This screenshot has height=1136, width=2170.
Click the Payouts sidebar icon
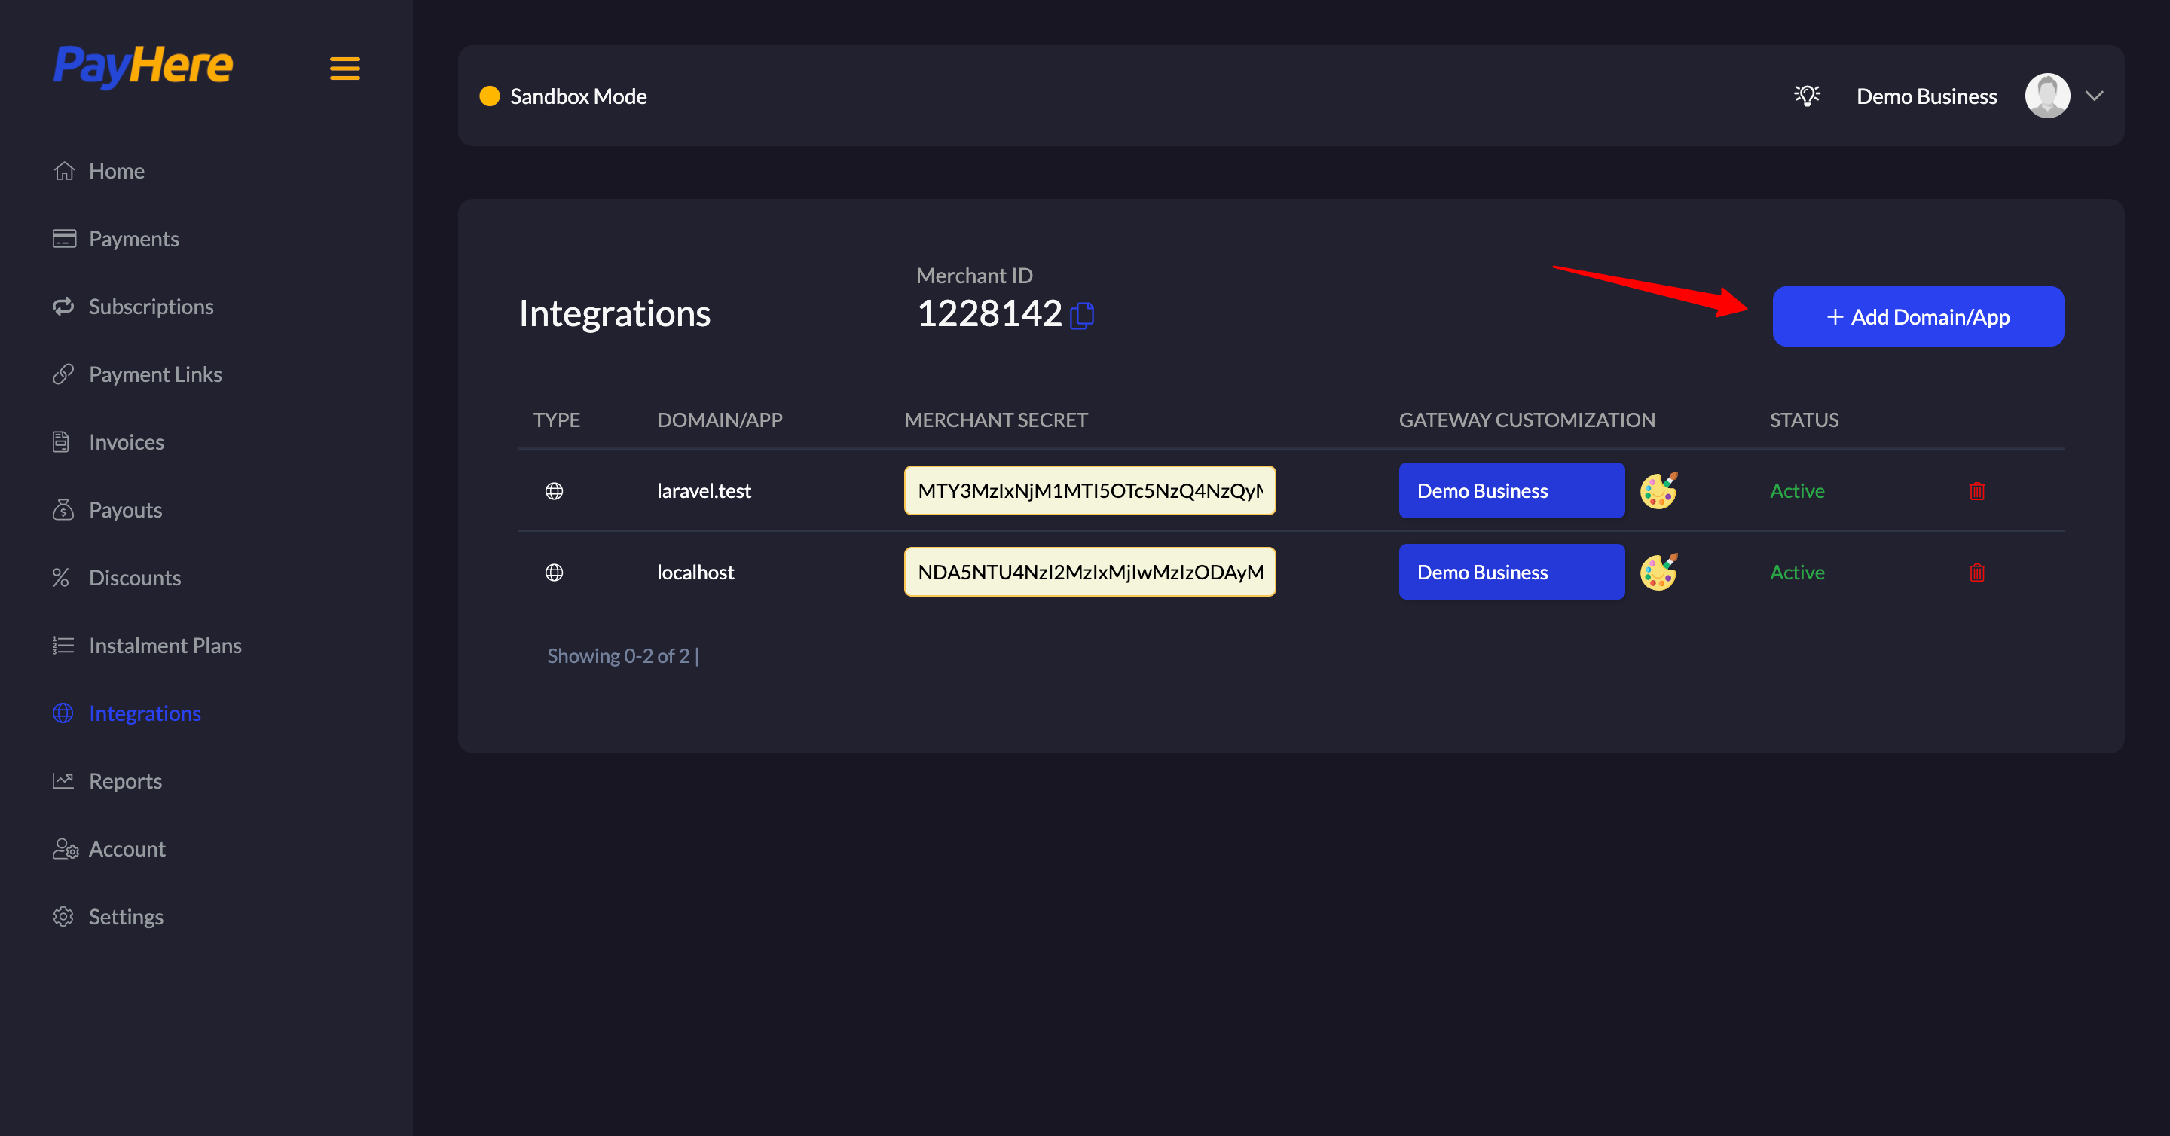tap(64, 509)
